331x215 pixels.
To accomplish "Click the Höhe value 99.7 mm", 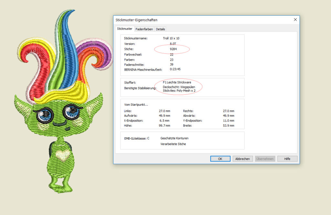I will click(x=165, y=125).
